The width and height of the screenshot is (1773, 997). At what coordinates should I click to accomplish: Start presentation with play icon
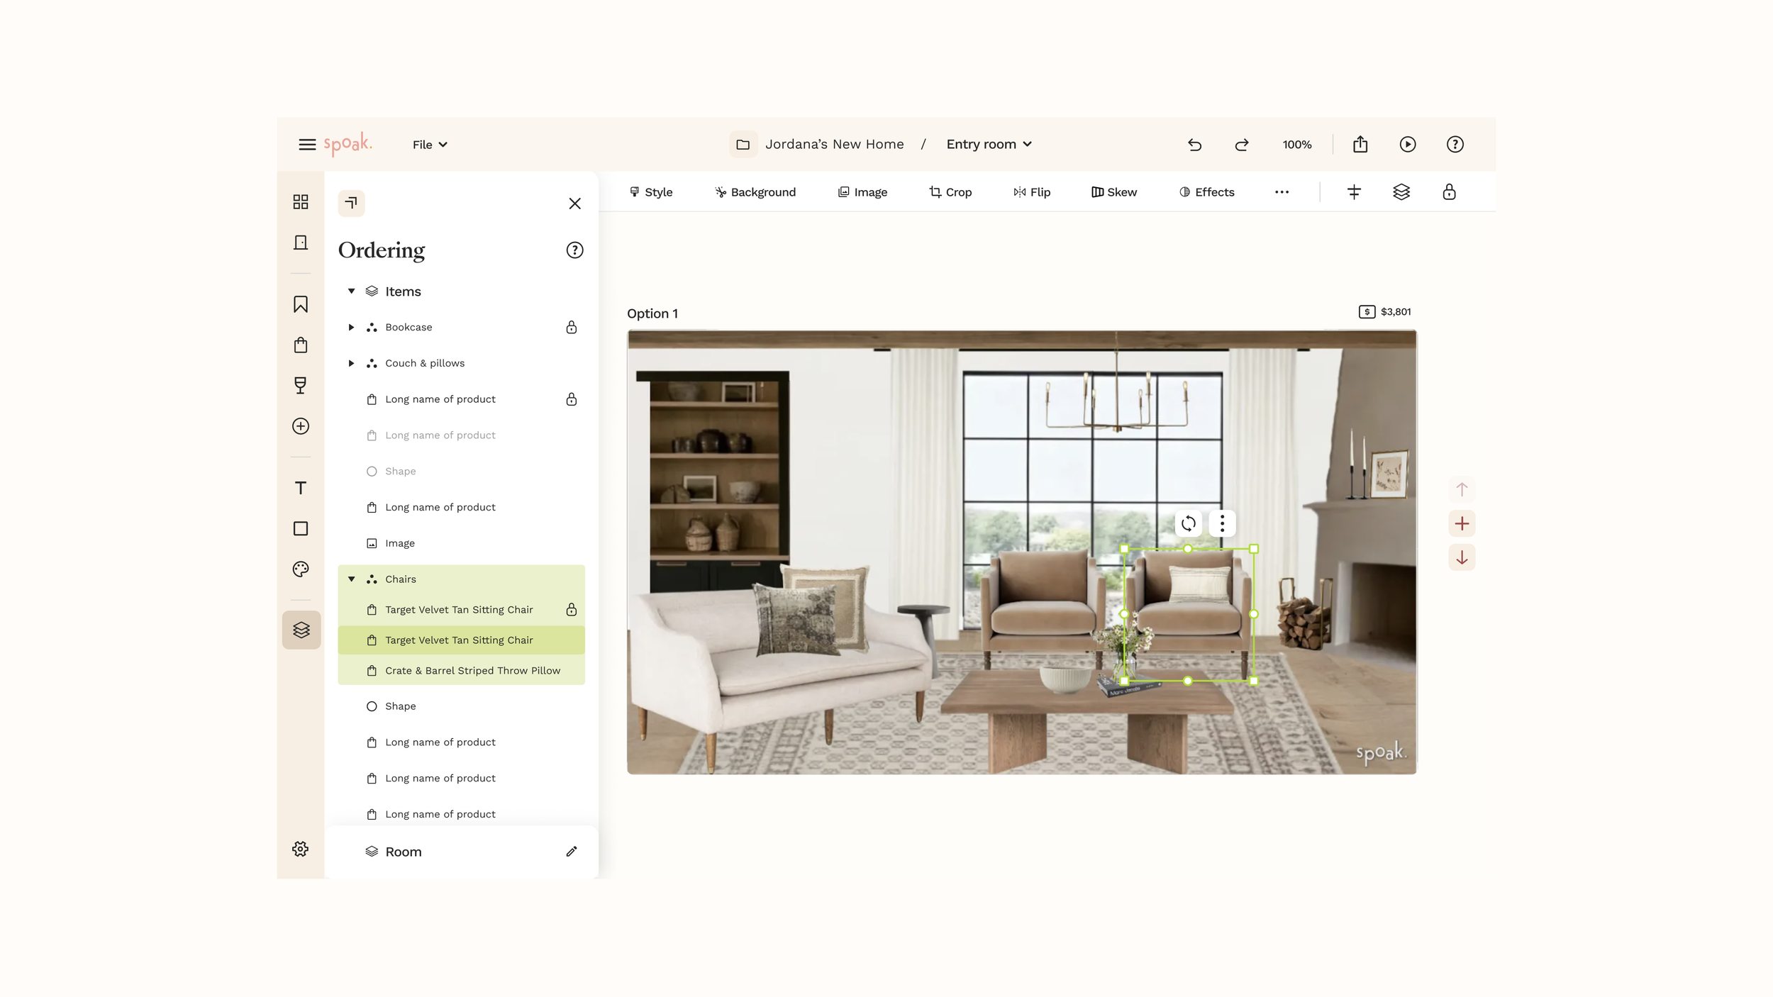tap(1408, 145)
